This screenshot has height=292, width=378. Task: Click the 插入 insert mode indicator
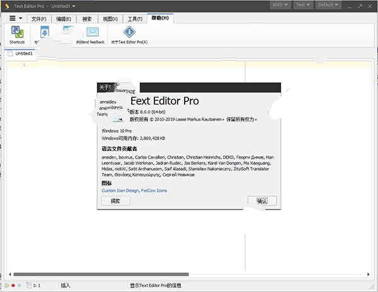point(66,286)
